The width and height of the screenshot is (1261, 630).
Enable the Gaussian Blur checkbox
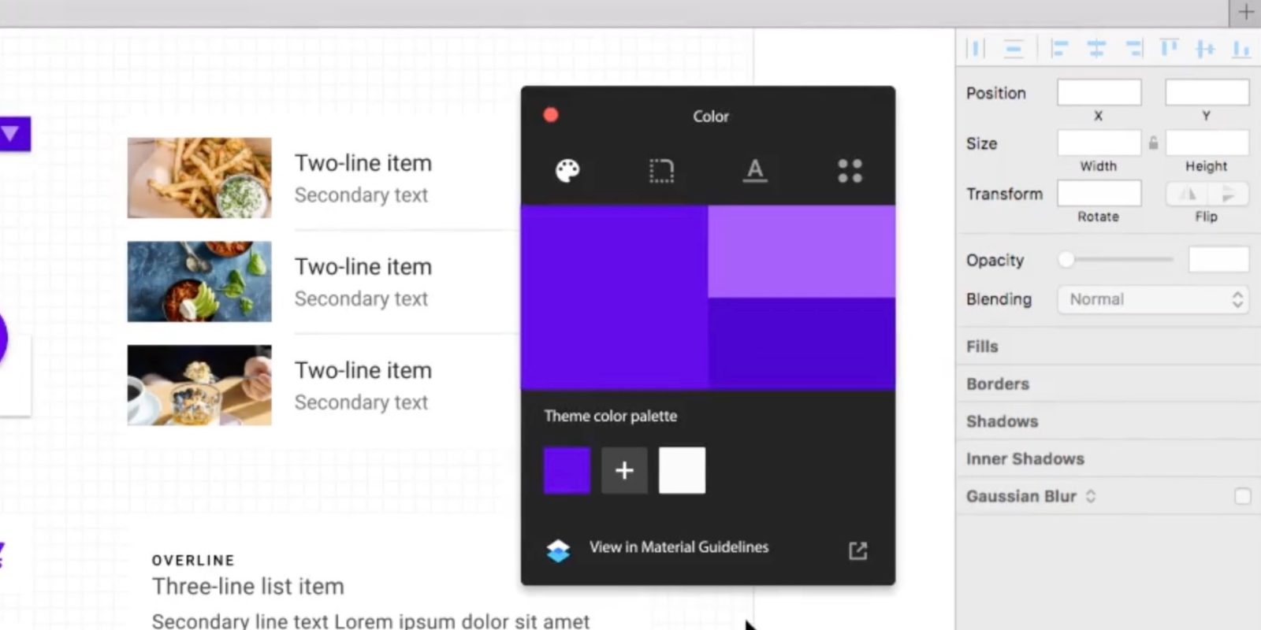1242,496
